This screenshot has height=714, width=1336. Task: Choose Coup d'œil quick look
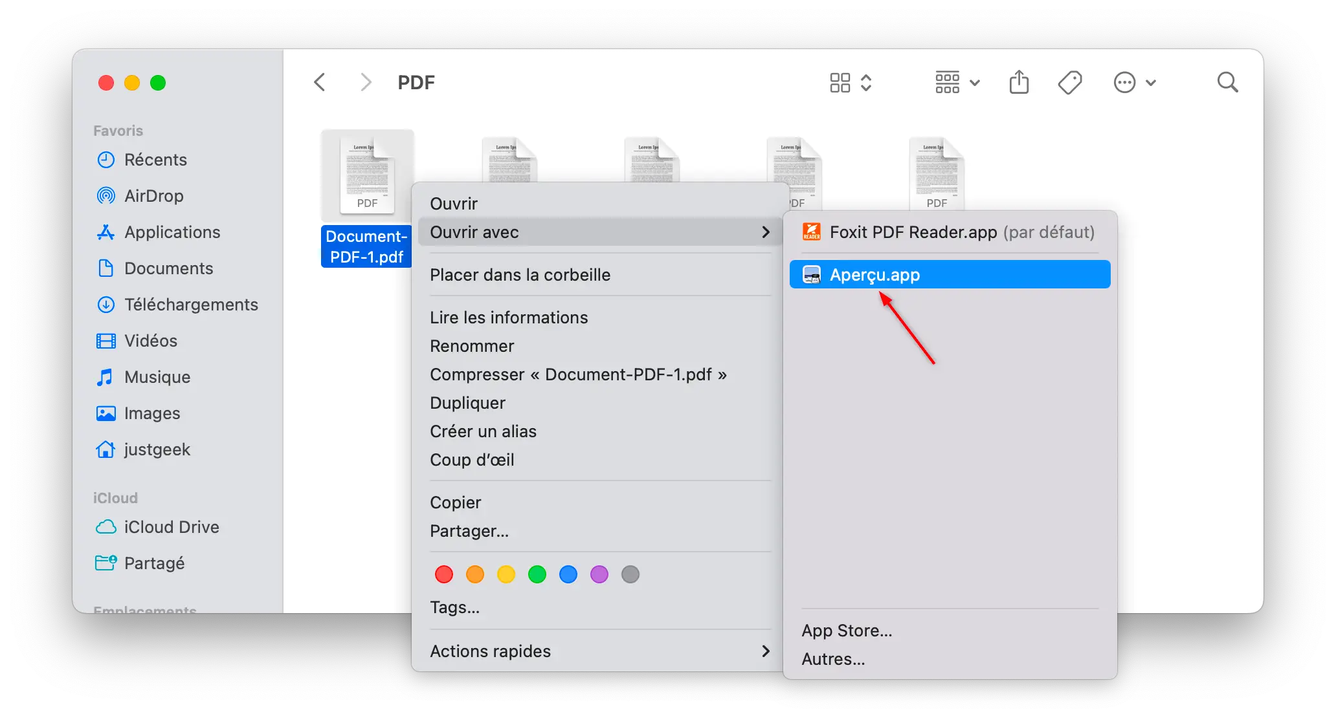pyautogui.click(x=600, y=460)
